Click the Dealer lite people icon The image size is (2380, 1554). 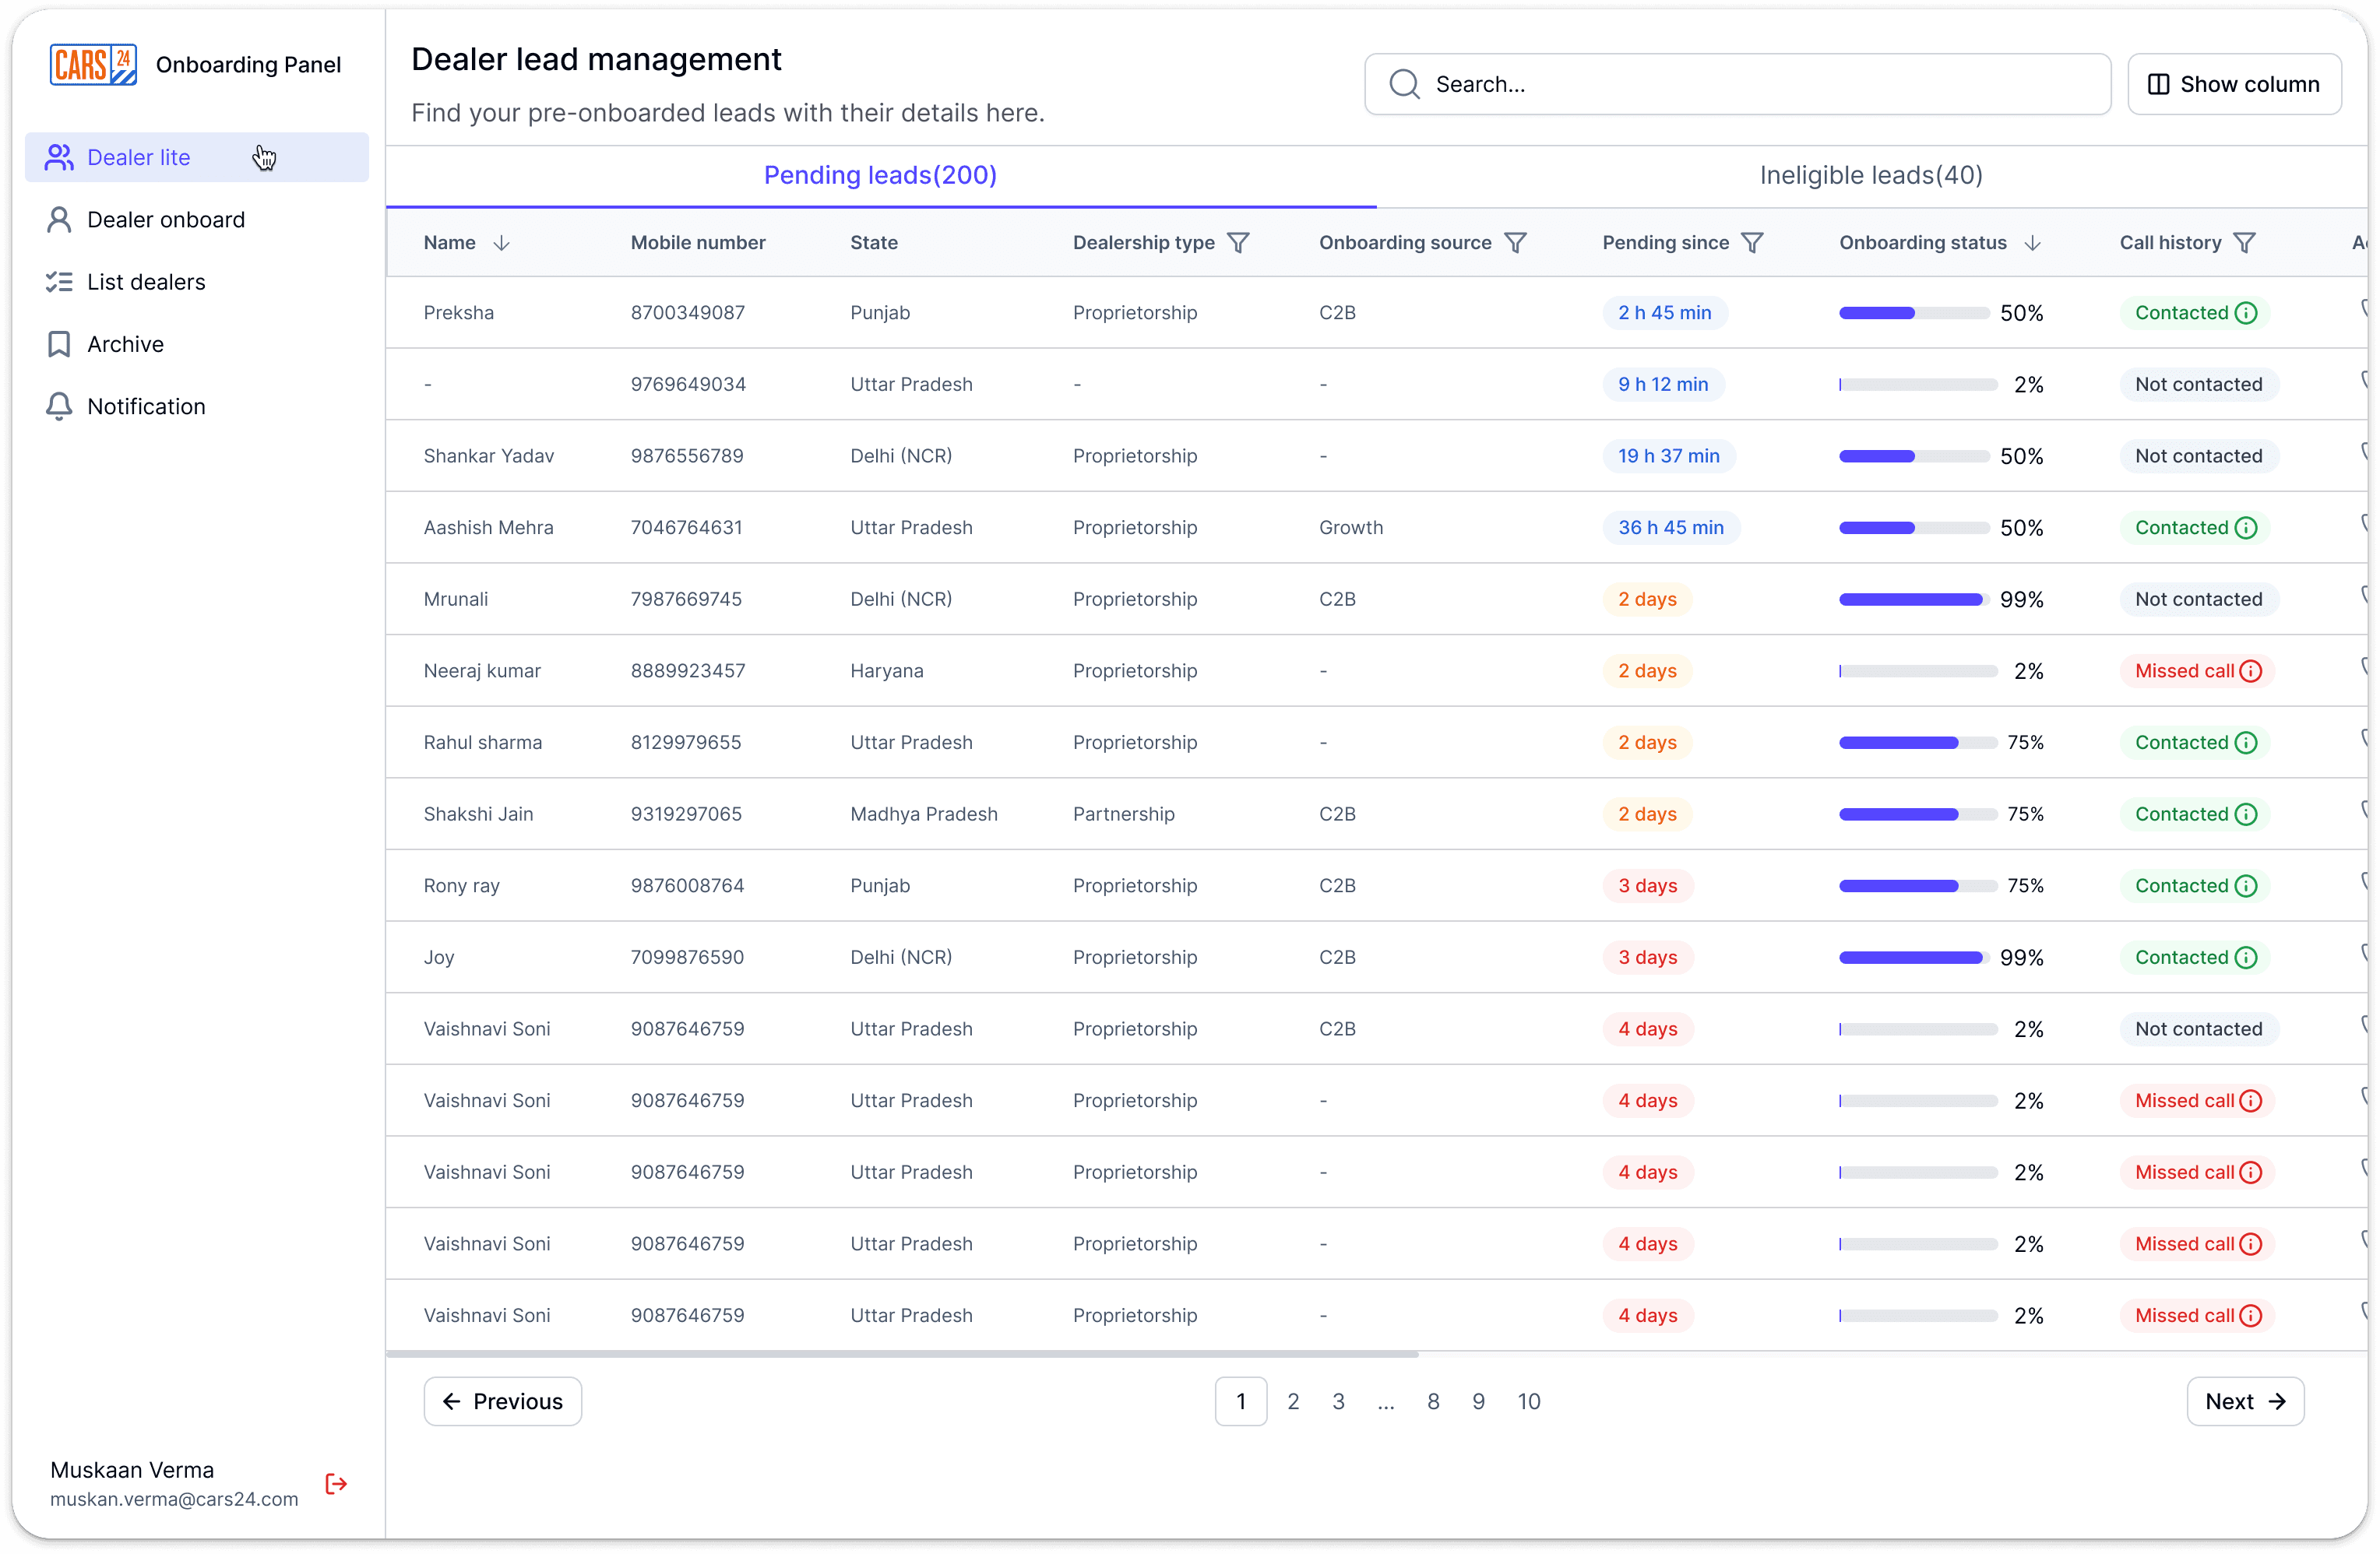[x=59, y=157]
